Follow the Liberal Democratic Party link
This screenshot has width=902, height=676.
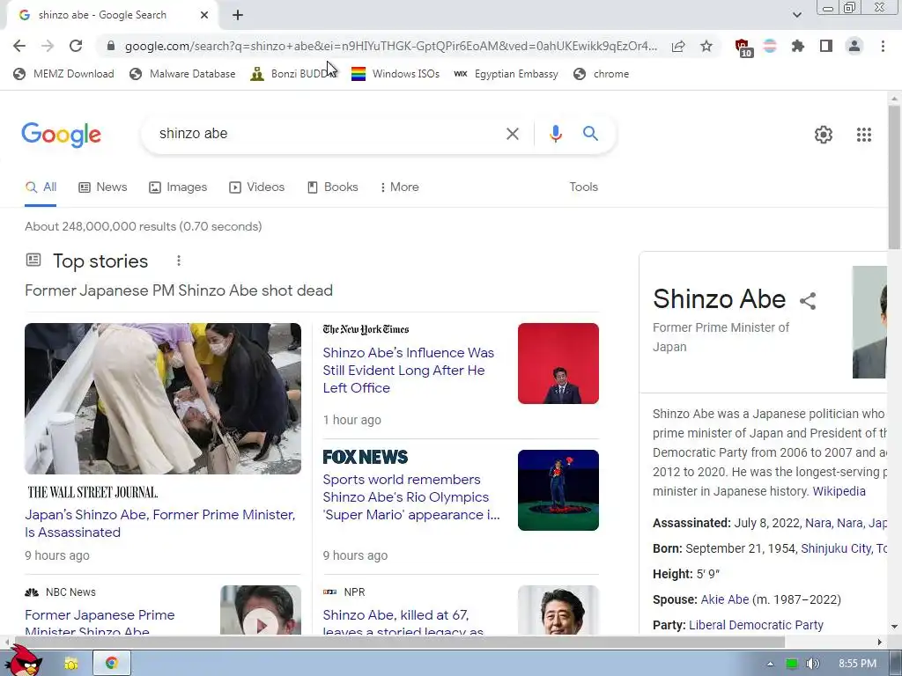click(756, 625)
